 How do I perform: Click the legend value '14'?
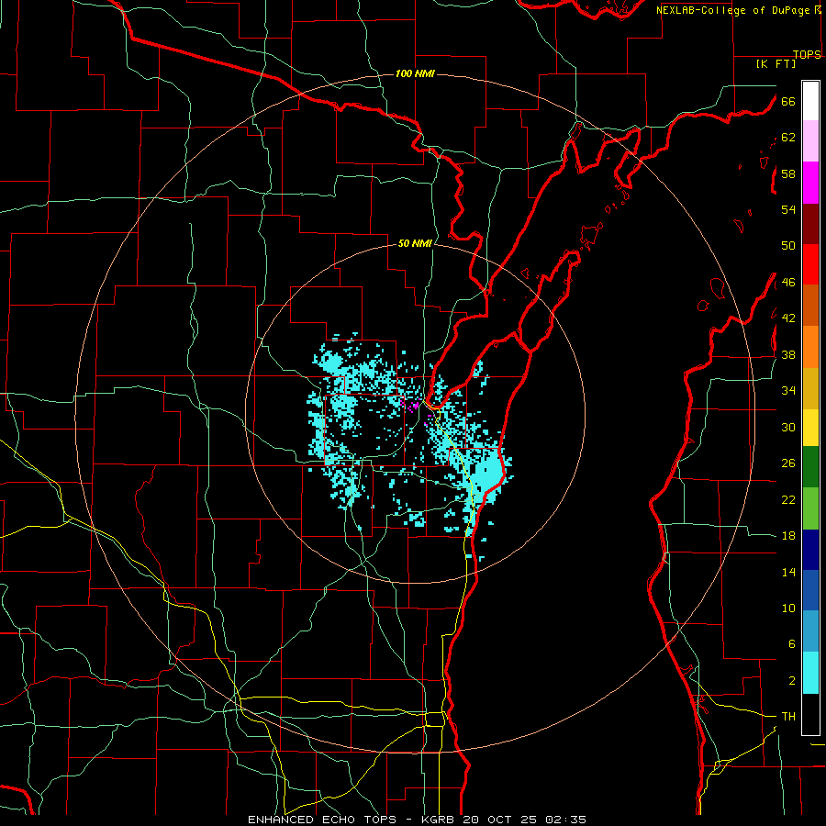pos(788,572)
